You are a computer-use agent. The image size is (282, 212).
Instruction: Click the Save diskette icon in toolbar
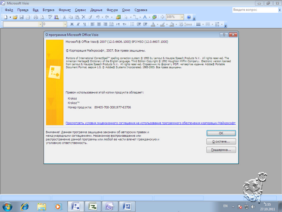(22, 17)
